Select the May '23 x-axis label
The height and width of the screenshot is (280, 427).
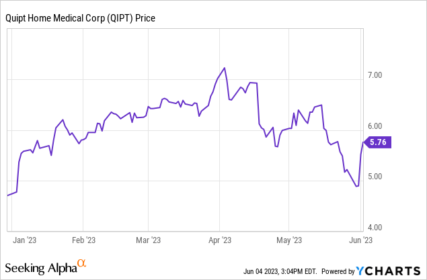288,238
